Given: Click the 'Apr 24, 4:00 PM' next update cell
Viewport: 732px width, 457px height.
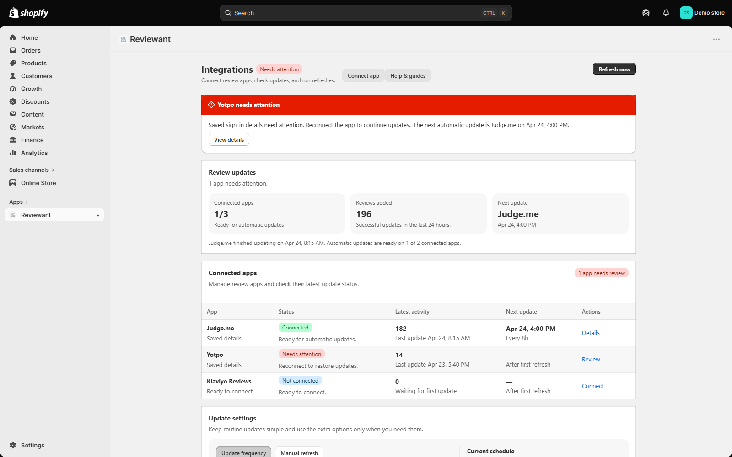Looking at the screenshot, I should tap(531, 329).
